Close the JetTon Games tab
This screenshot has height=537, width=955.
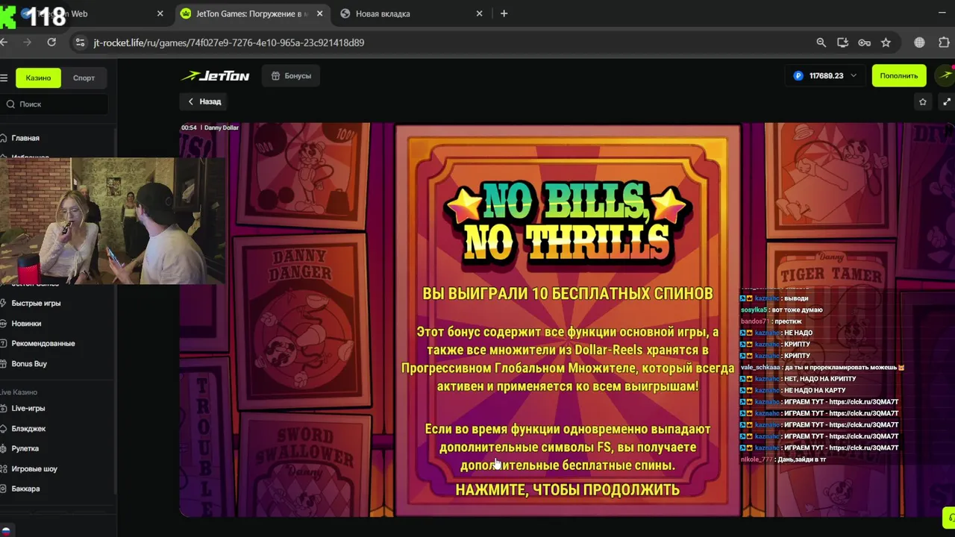tap(319, 13)
